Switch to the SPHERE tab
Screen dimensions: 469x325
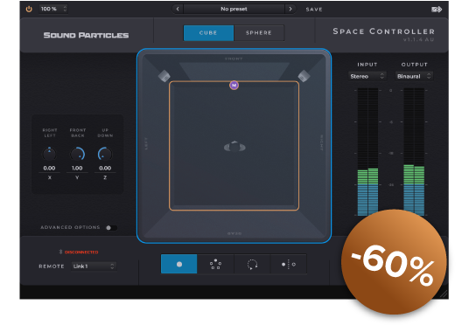coord(259,33)
